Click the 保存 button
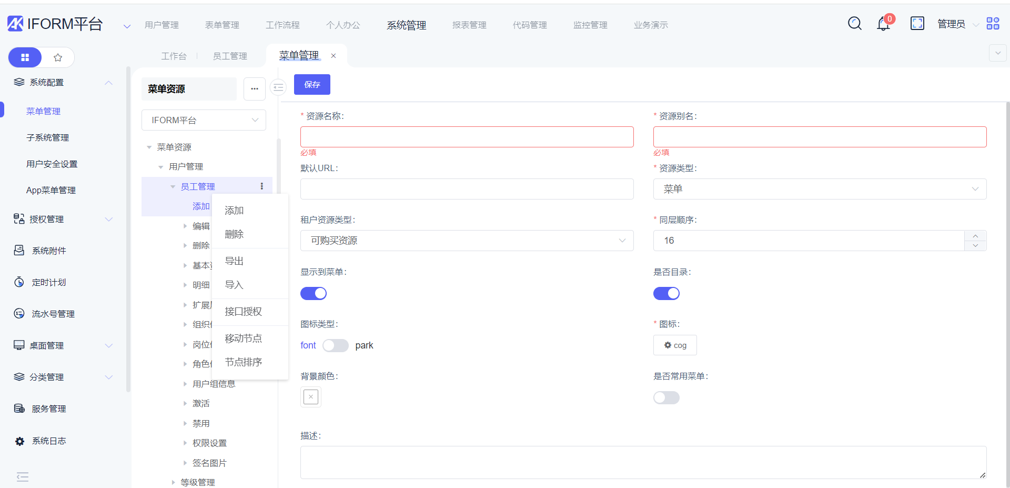This screenshot has width=1010, height=488. pos(312,85)
